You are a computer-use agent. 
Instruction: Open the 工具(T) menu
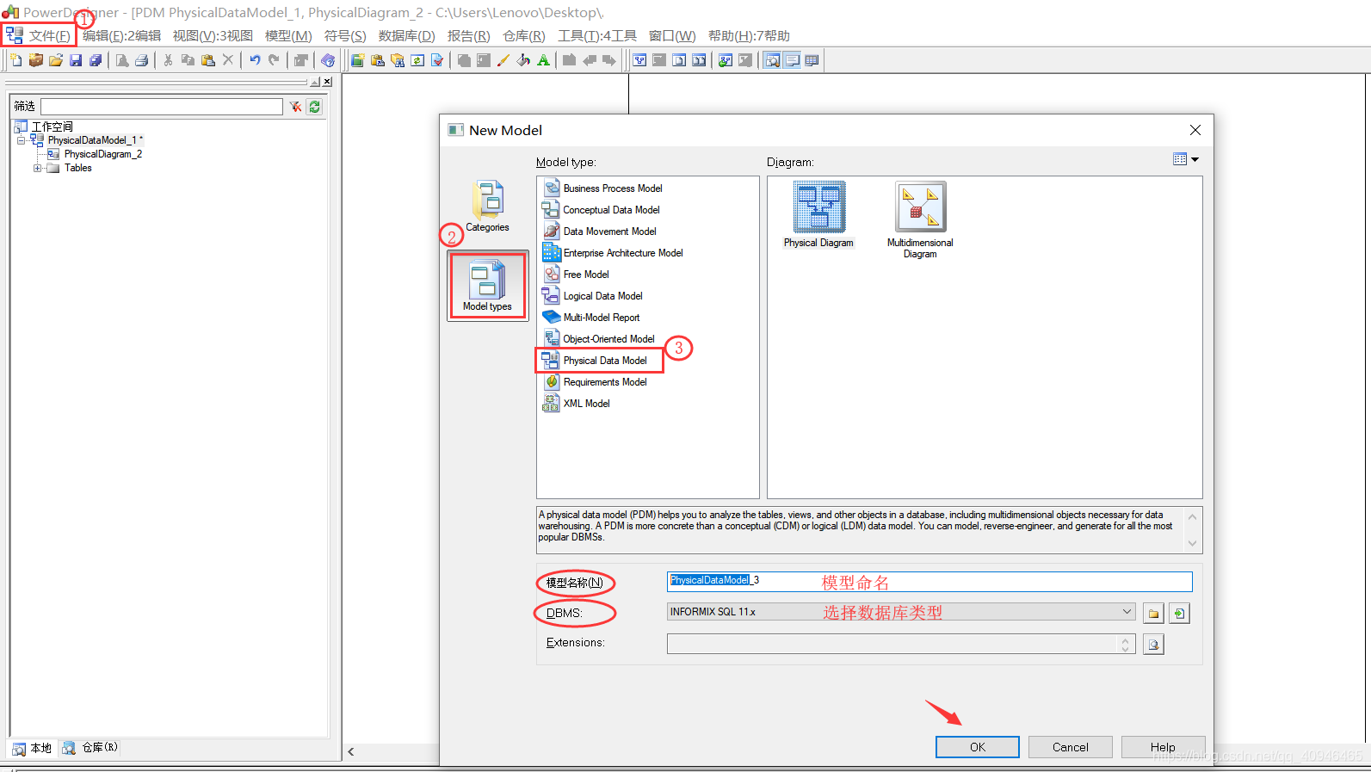click(x=597, y=35)
